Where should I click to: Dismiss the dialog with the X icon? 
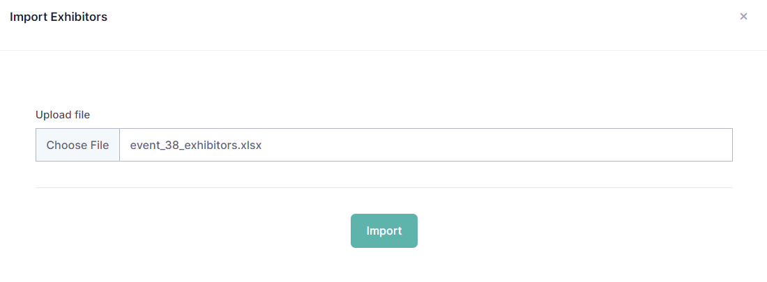coord(743,17)
